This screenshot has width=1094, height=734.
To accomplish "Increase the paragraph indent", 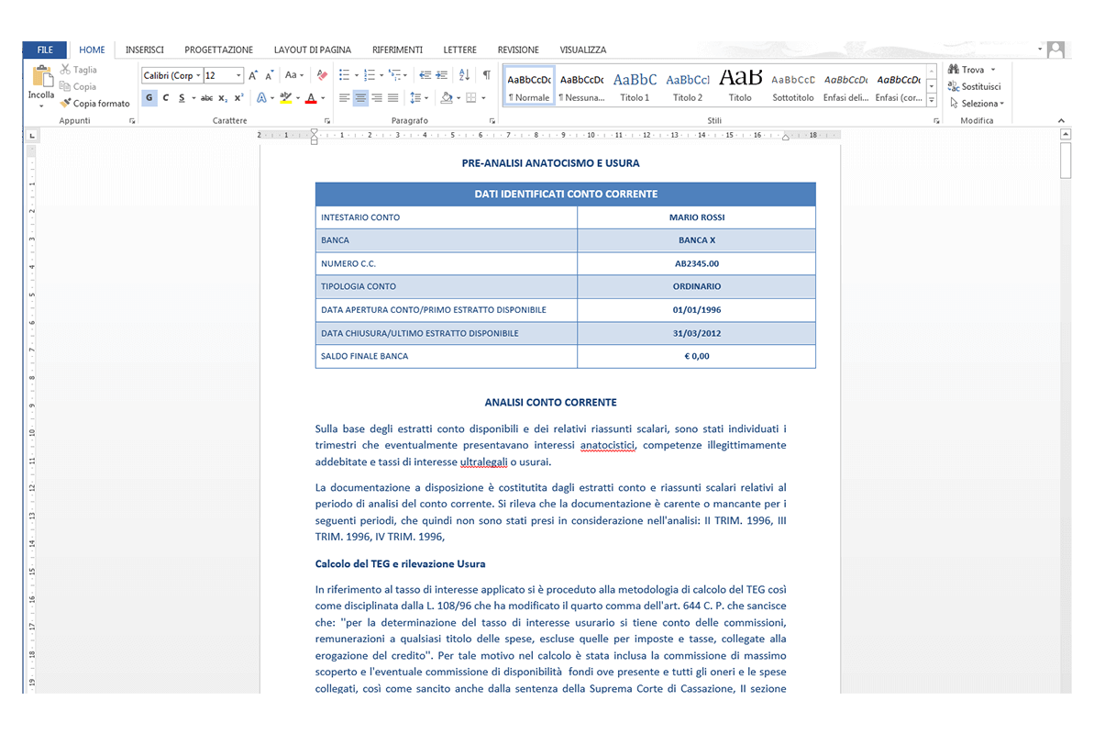I will tap(442, 74).
